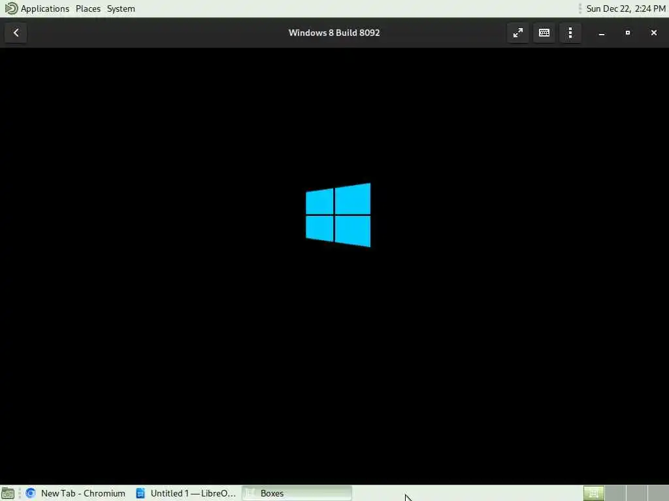
Task: Click the Show Desktop icon in bottom panel
Action: tap(8, 493)
